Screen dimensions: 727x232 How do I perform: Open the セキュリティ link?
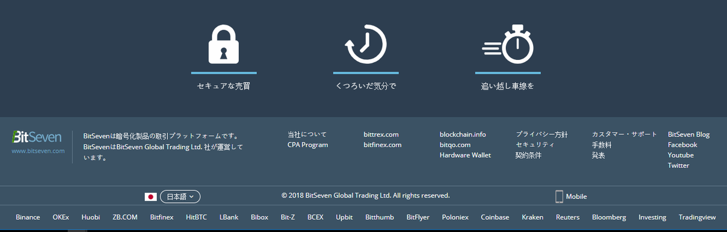[x=535, y=144]
